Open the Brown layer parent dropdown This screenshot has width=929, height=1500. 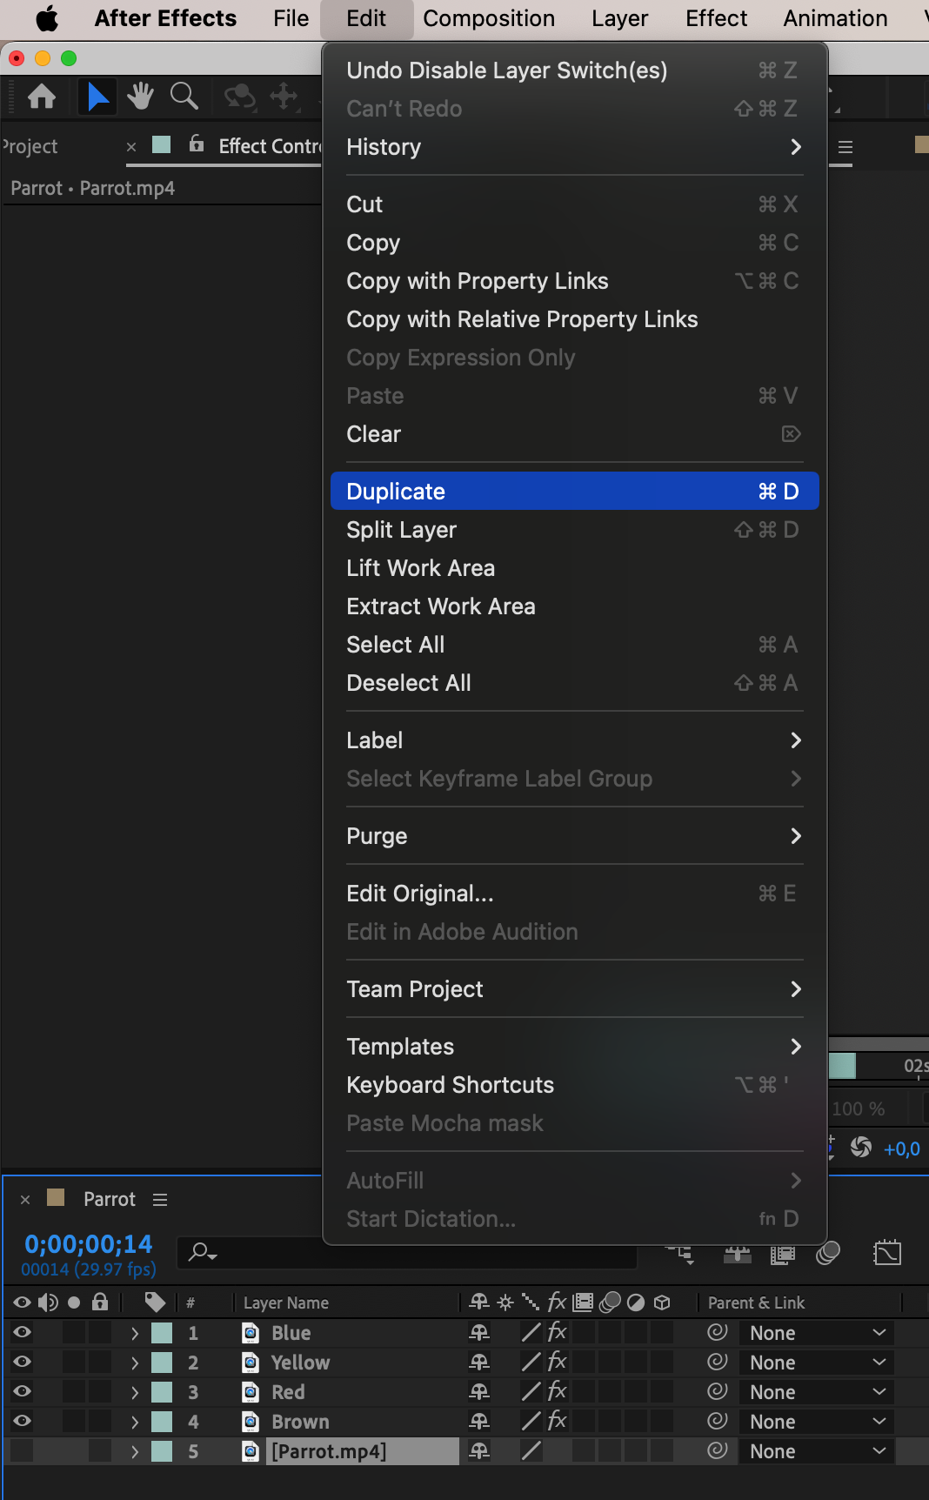tap(817, 1421)
